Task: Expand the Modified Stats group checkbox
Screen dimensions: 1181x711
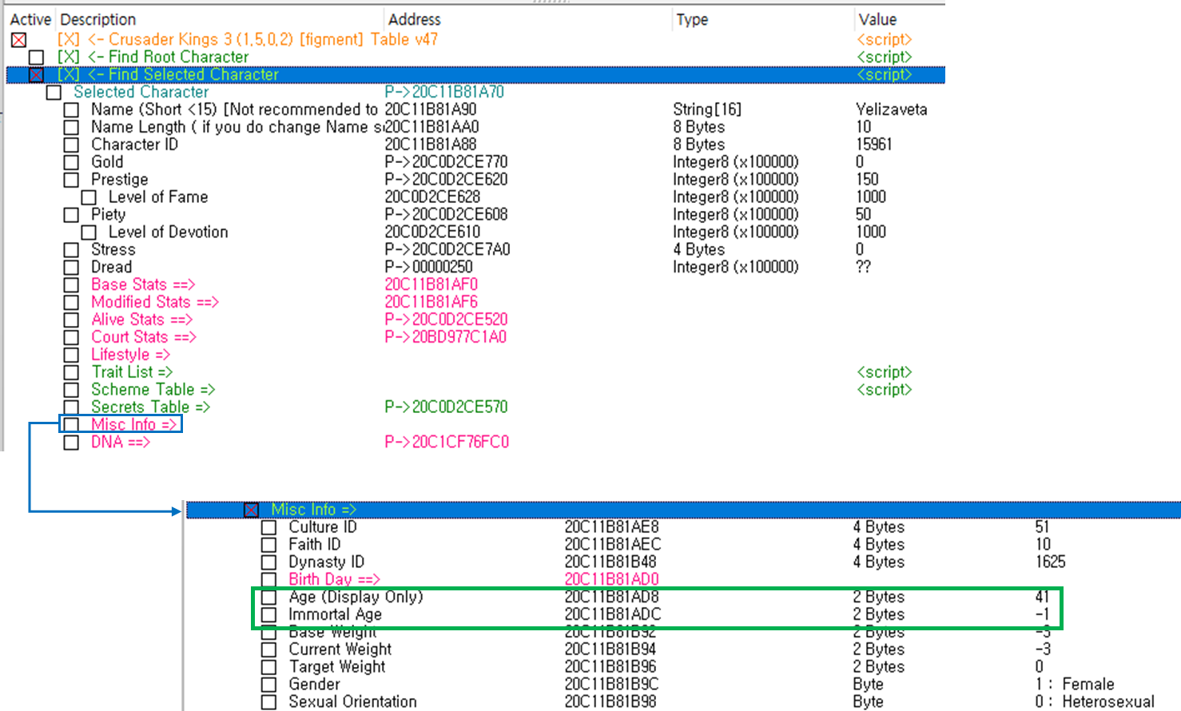Action: [71, 304]
